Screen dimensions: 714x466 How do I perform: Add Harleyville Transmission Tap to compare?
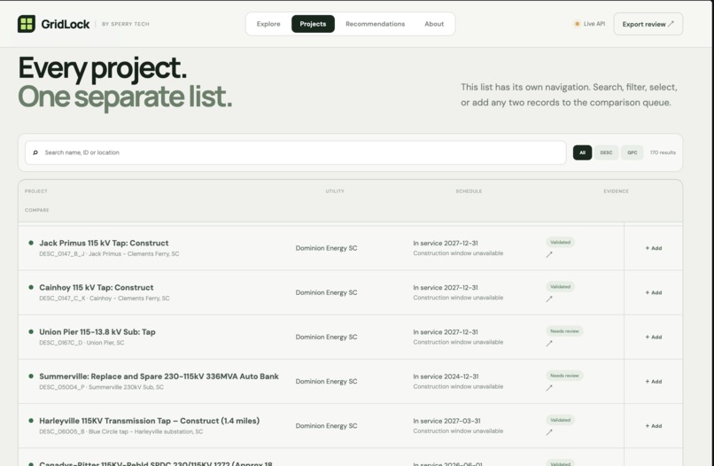tap(654, 426)
